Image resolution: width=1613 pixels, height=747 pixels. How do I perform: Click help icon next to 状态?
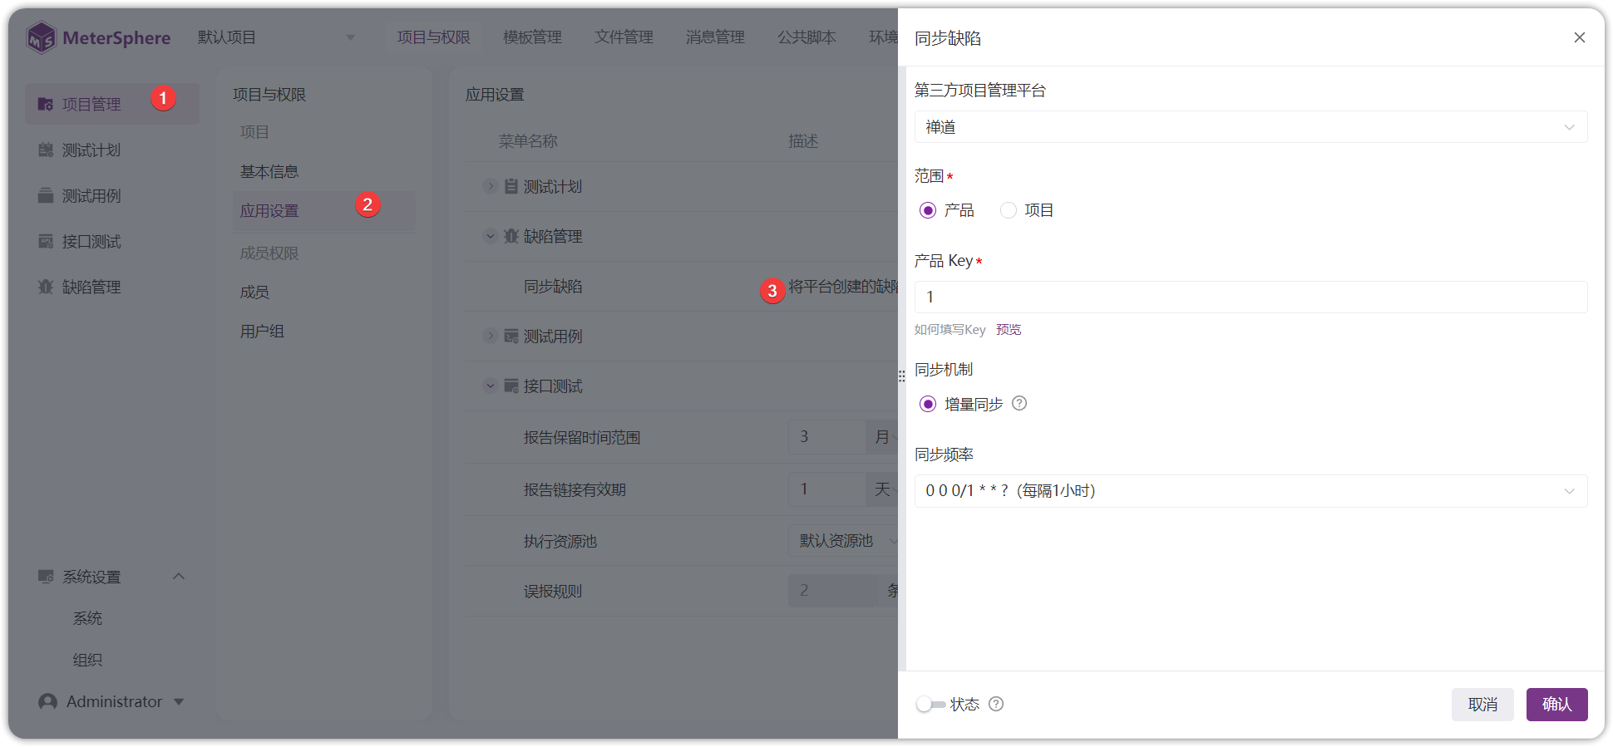[x=996, y=705]
